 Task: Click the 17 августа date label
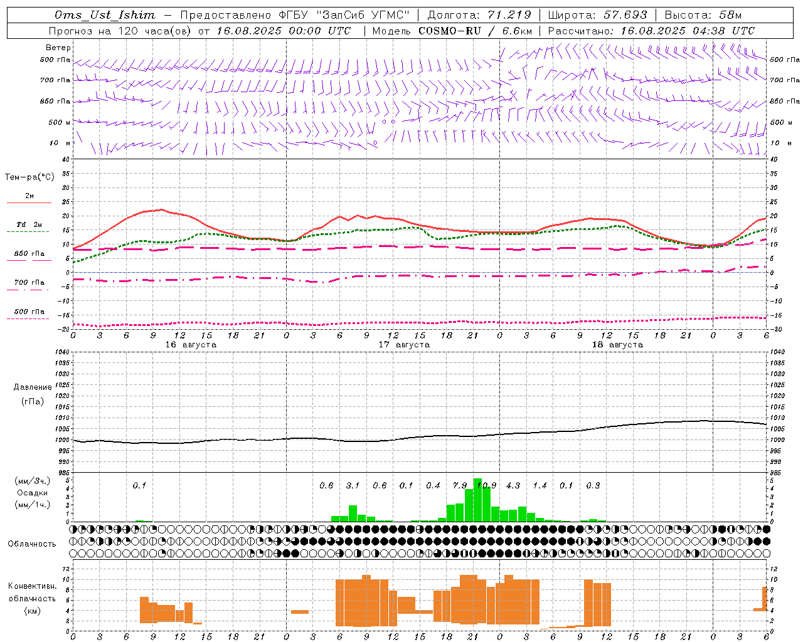[x=404, y=345]
